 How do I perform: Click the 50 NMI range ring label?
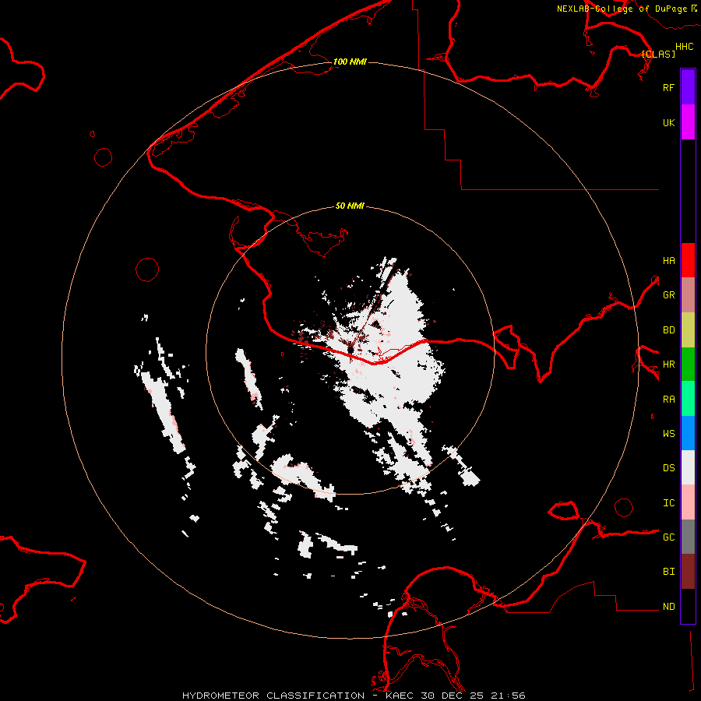click(350, 206)
